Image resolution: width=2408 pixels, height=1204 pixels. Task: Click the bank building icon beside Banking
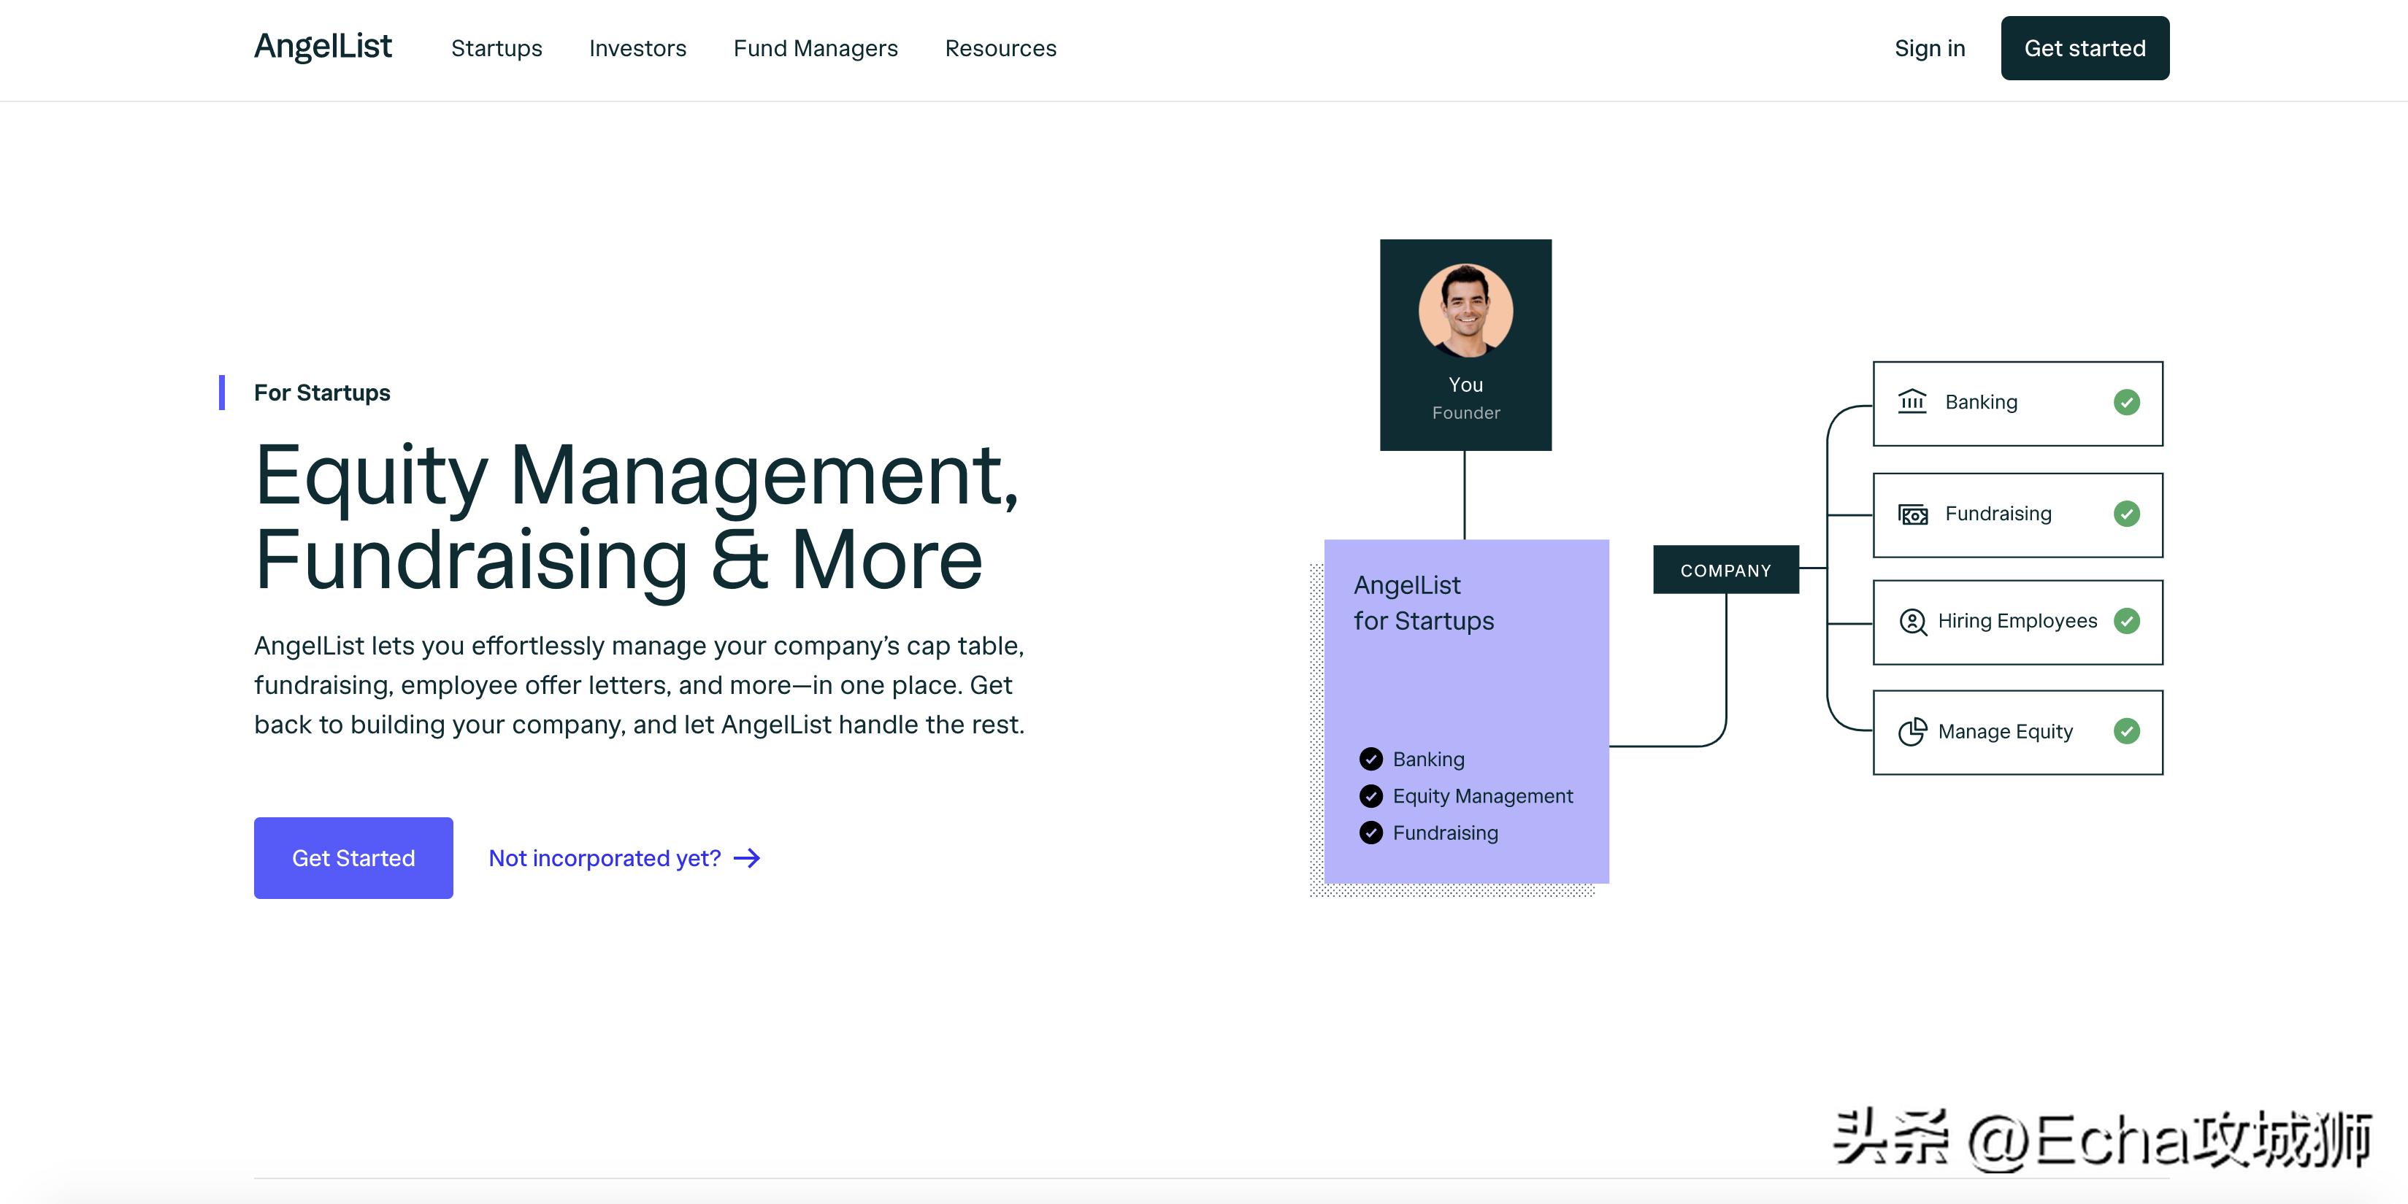click(1912, 401)
